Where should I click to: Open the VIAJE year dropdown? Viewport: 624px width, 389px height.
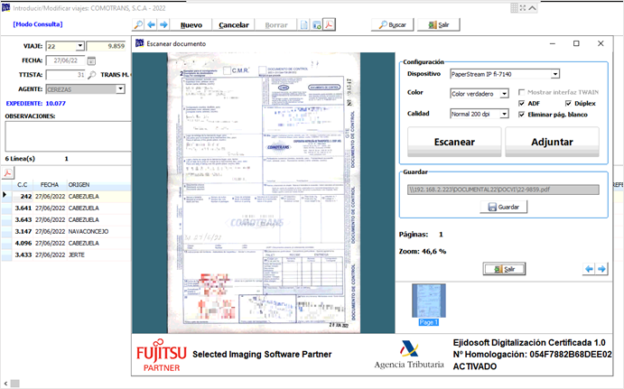(80, 46)
